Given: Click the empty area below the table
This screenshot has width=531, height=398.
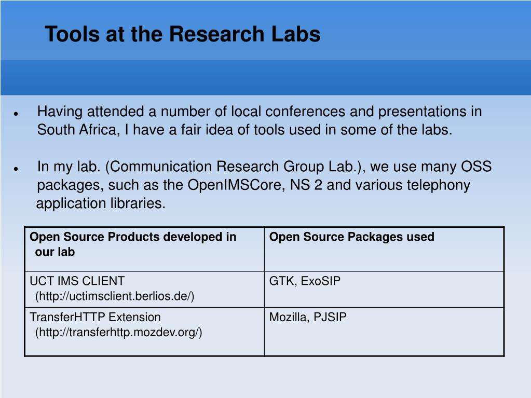Looking at the screenshot, I should [x=266, y=377].
